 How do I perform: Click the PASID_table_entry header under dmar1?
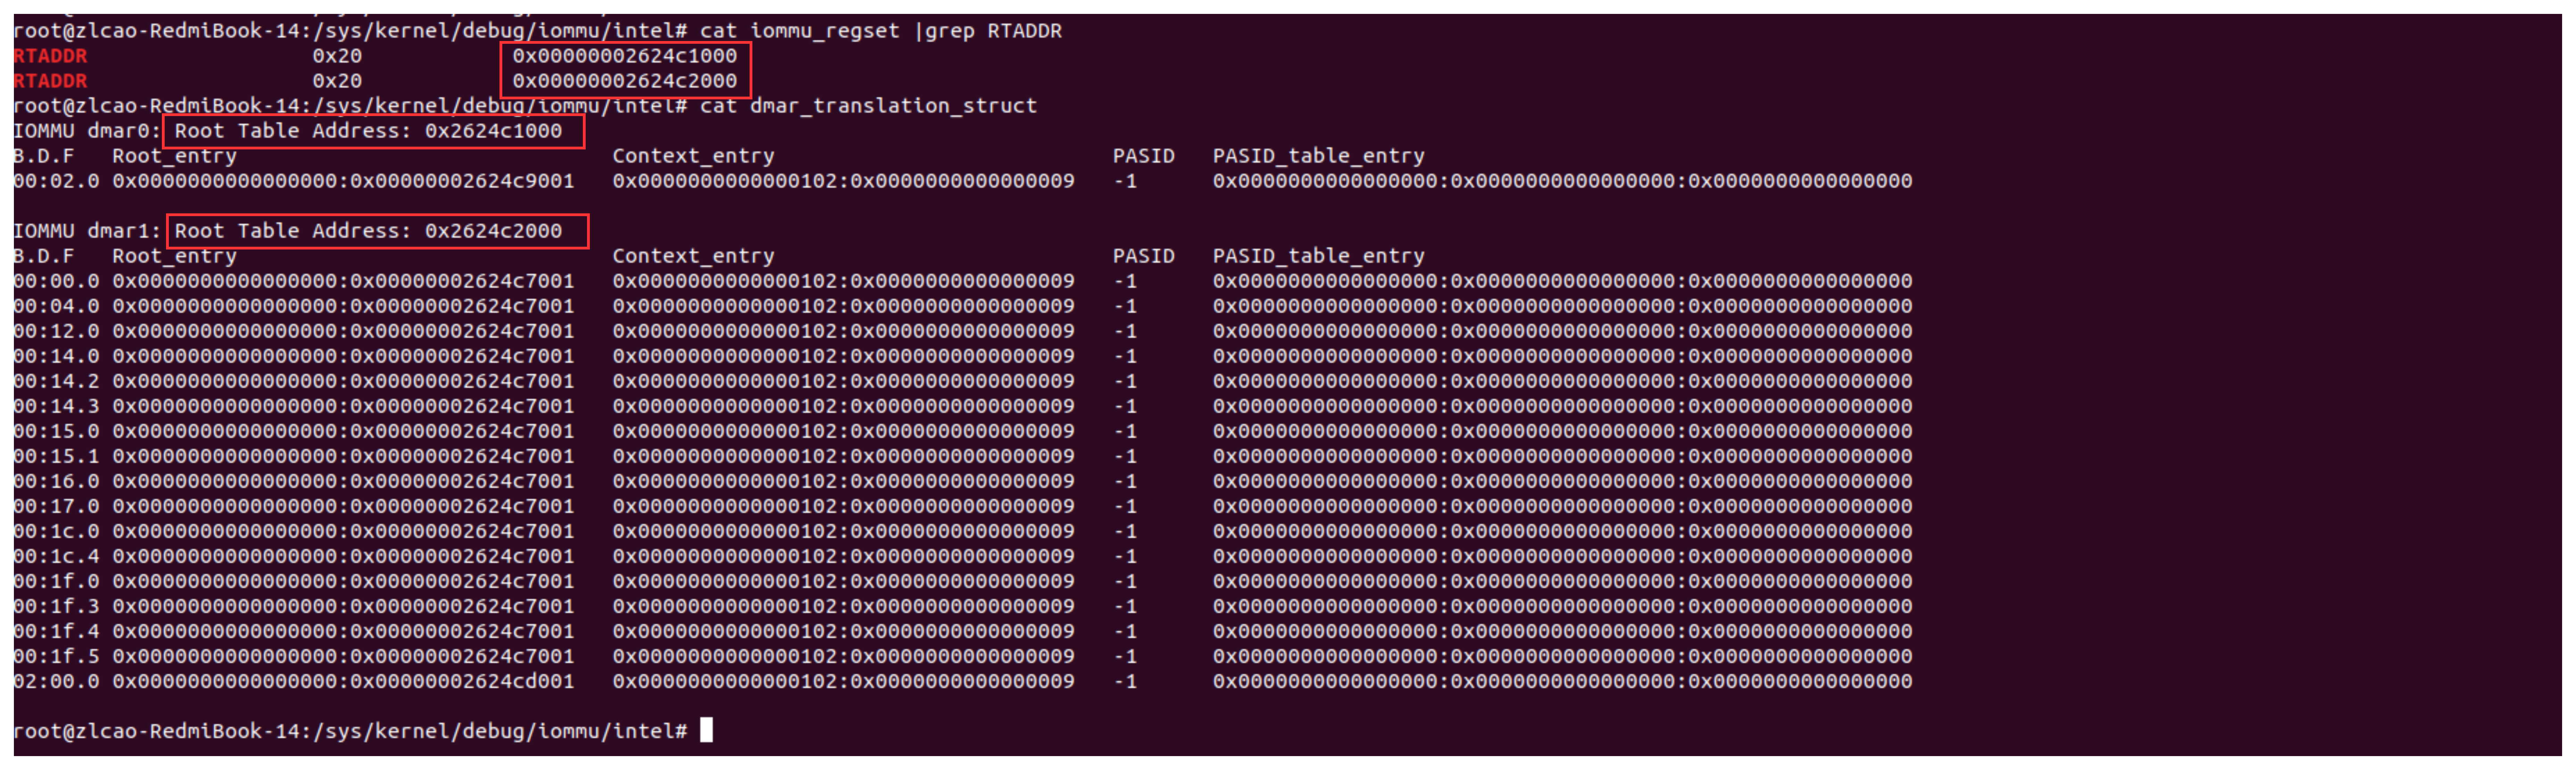(1318, 256)
